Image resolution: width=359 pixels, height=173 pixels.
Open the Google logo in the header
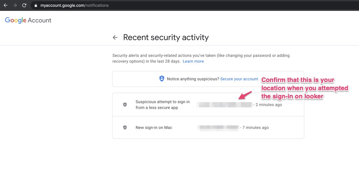pos(16,20)
